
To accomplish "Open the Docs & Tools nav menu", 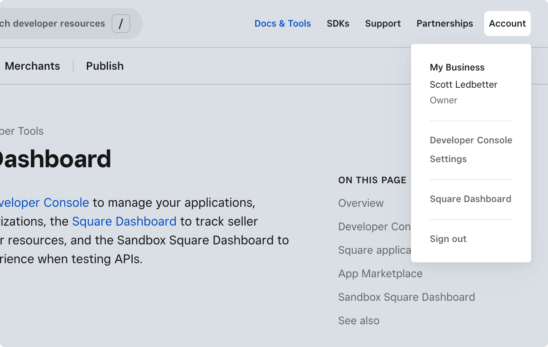I will pos(283,23).
